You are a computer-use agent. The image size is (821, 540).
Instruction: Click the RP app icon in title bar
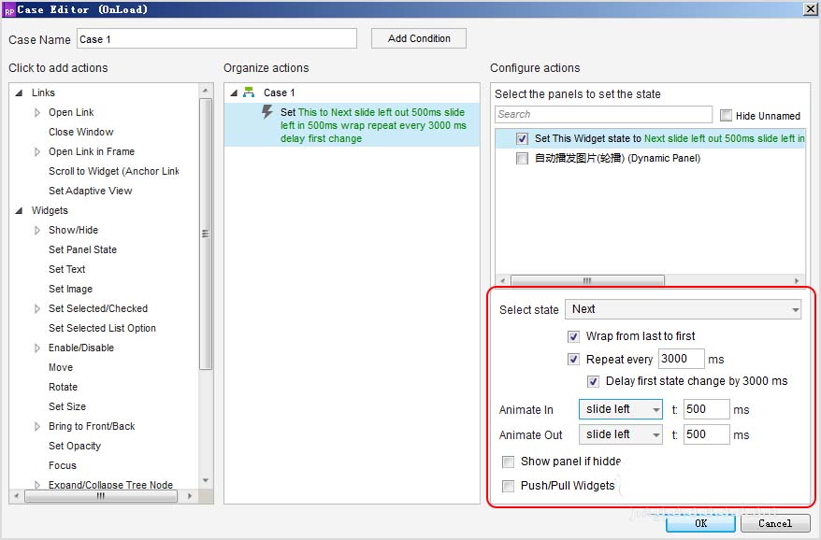coord(9,9)
